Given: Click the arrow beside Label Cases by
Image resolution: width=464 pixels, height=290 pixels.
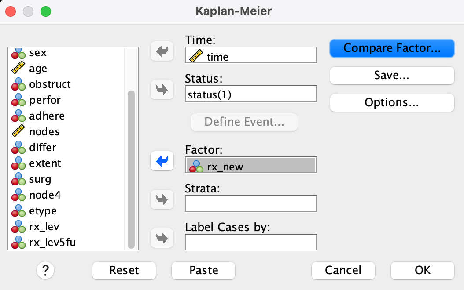Looking at the screenshot, I should [x=162, y=238].
